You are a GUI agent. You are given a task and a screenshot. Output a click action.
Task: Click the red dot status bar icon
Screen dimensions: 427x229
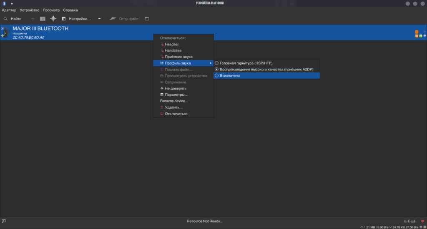pyautogui.click(x=422, y=221)
